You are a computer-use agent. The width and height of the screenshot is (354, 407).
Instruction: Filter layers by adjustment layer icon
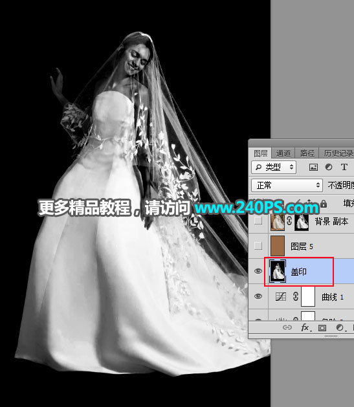[x=329, y=167]
